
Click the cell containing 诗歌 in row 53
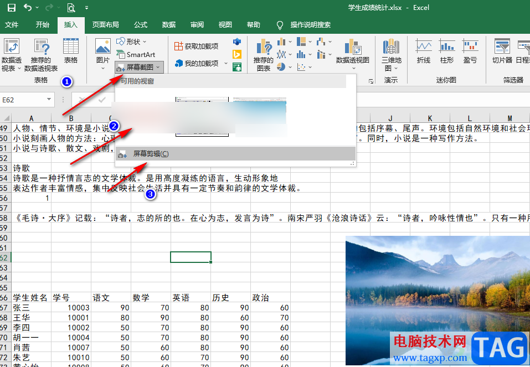click(x=31, y=168)
